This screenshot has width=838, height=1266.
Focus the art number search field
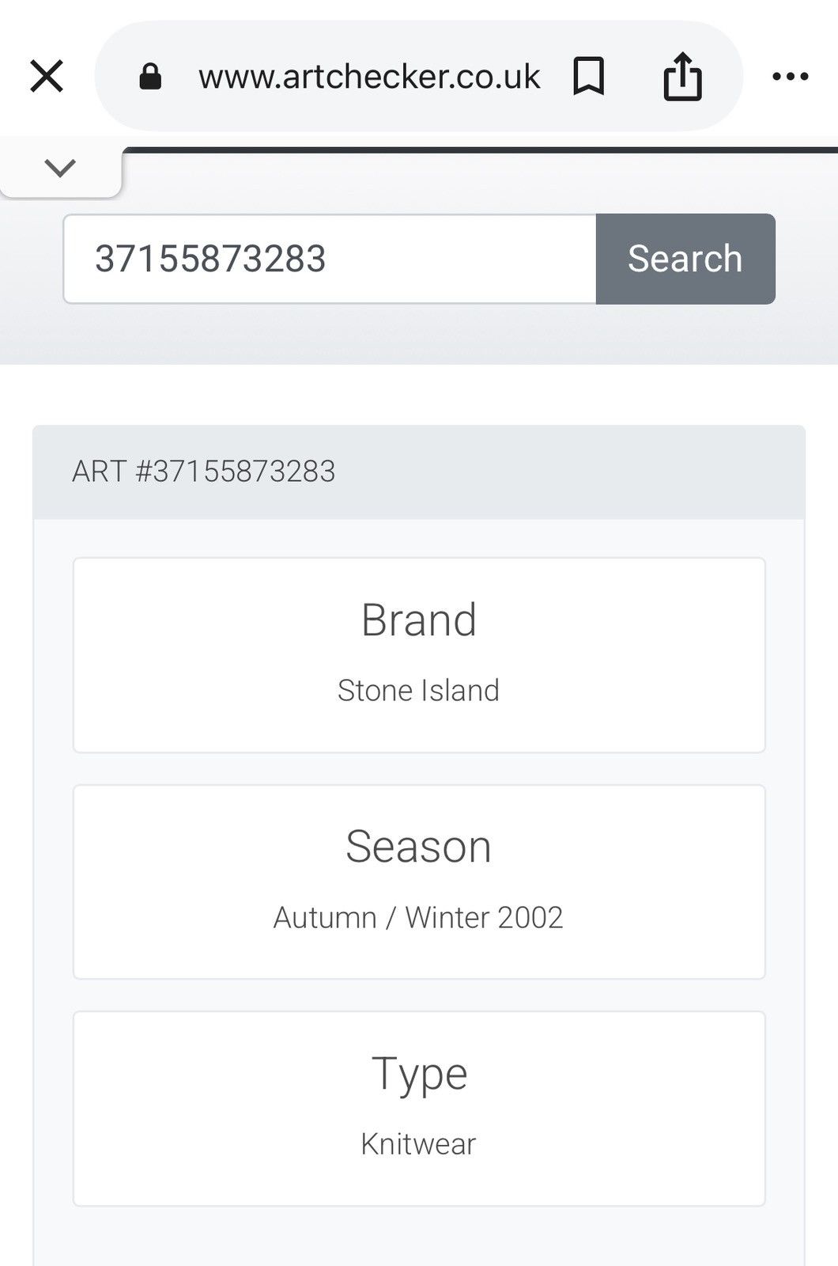(330, 259)
